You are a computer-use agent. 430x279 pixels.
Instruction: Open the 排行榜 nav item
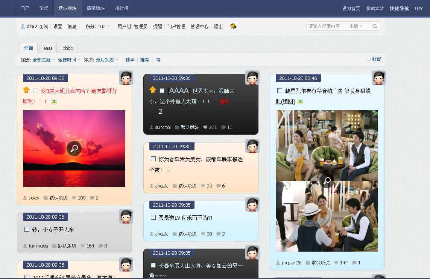click(122, 8)
